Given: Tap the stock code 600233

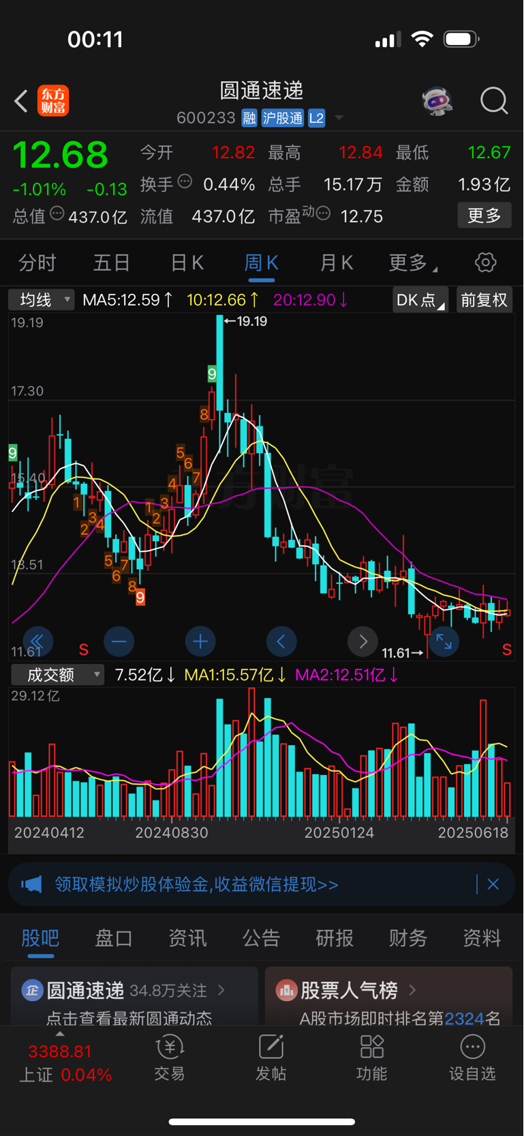Looking at the screenshot, I should click(x=206, y=118).
